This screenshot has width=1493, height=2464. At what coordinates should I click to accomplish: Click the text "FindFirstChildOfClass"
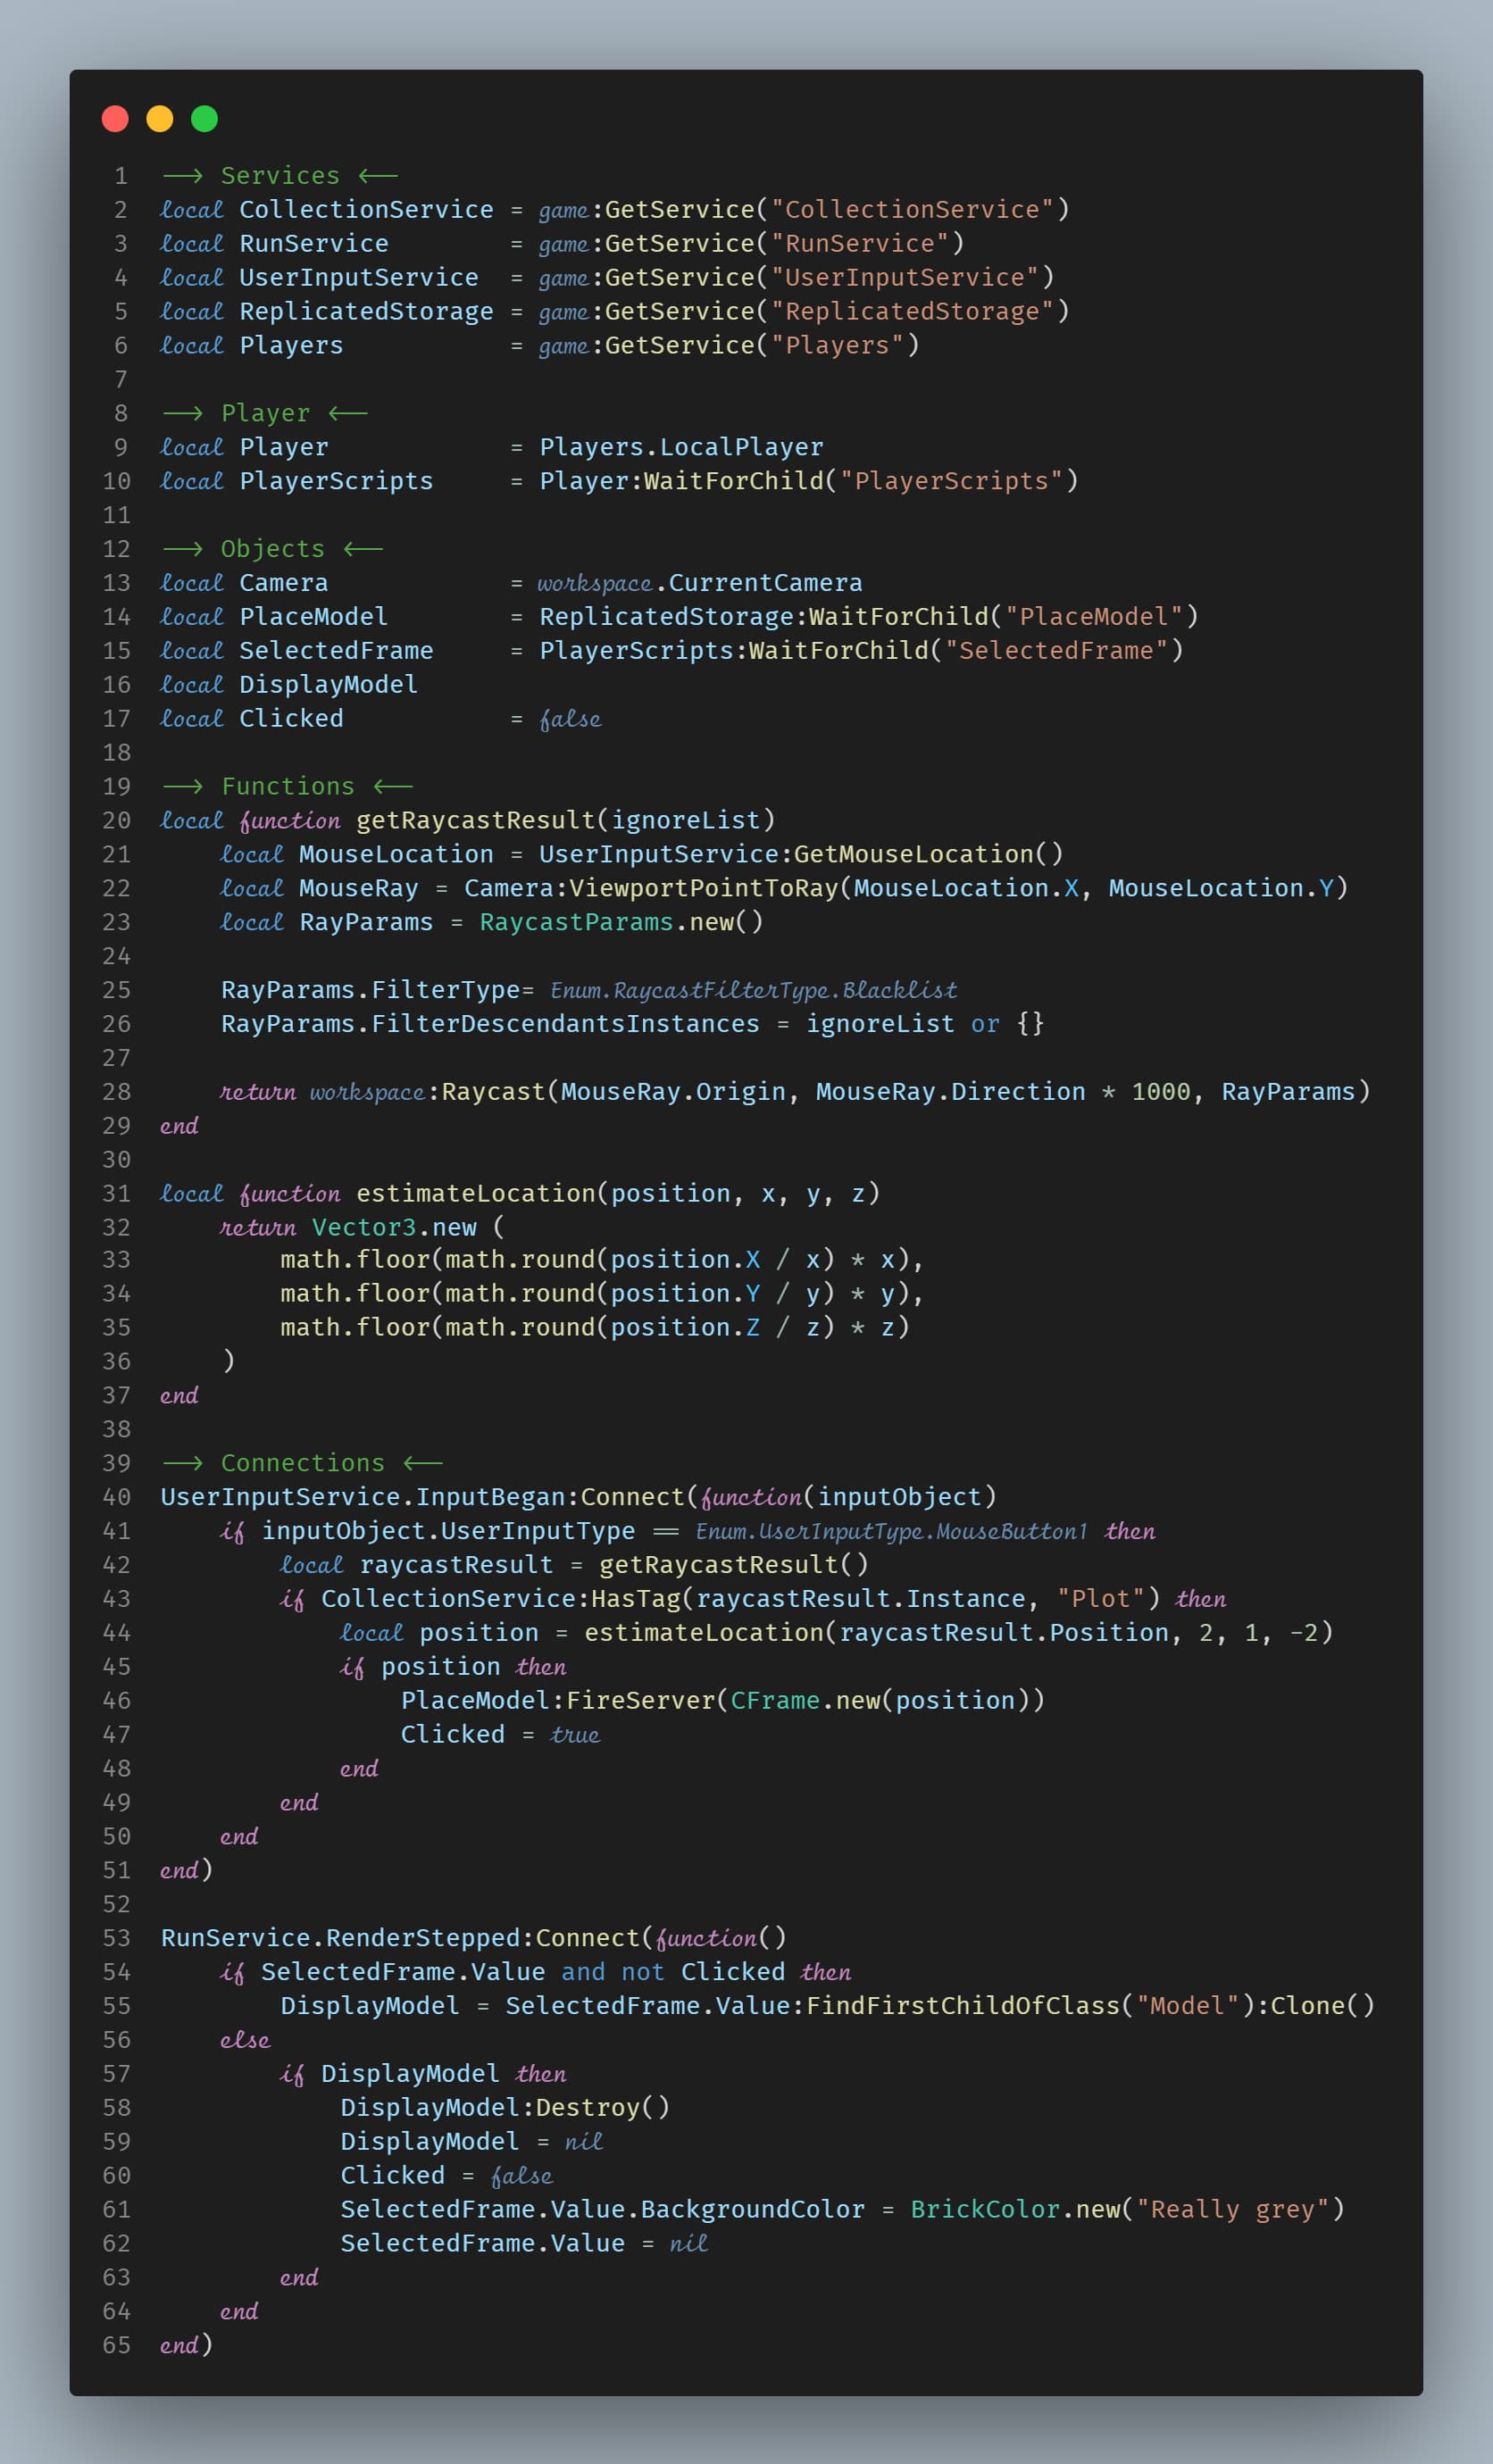tap(963, 2007)
